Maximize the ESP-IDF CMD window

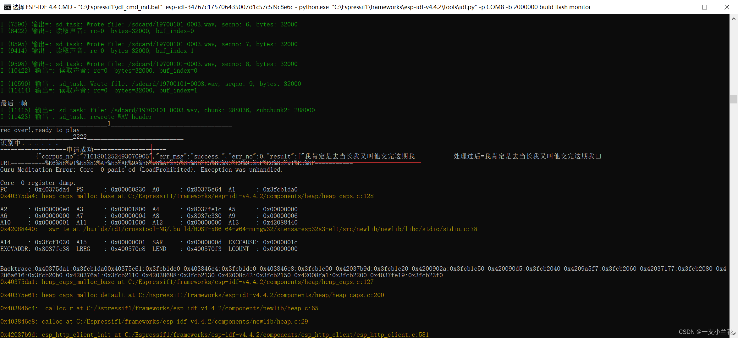(x=704, y=7)
